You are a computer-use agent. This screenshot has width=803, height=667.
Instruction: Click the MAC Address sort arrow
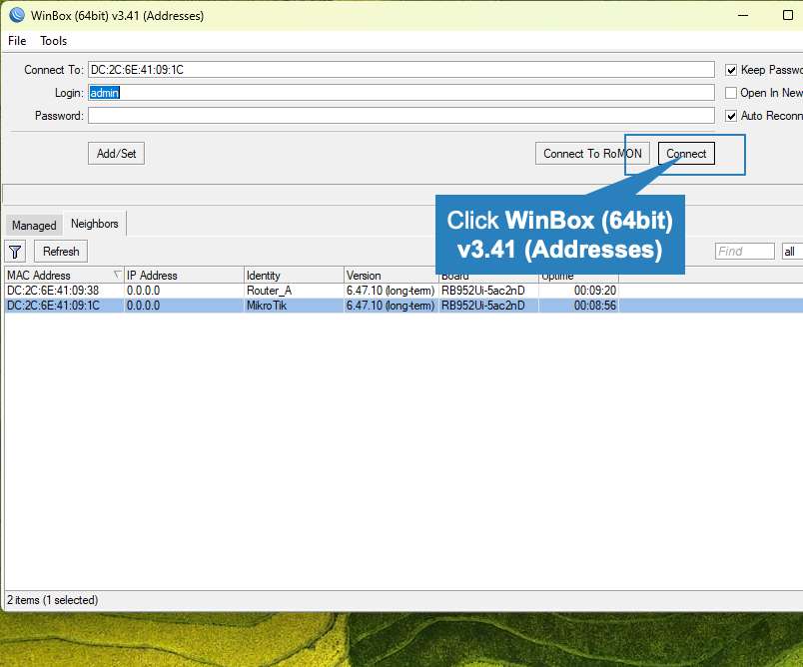117,275
